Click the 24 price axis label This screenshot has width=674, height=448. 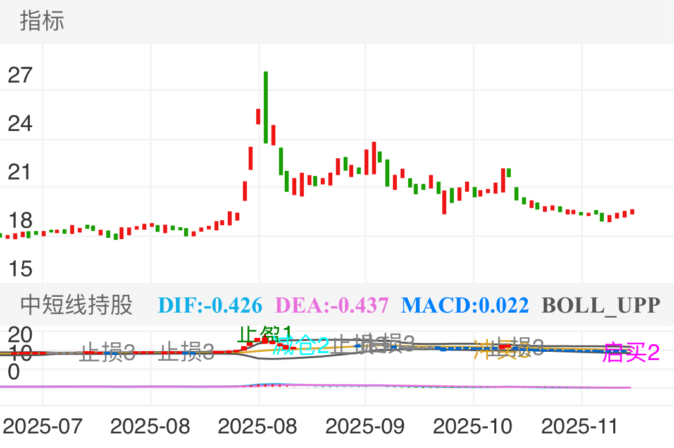tap(20, 123)
